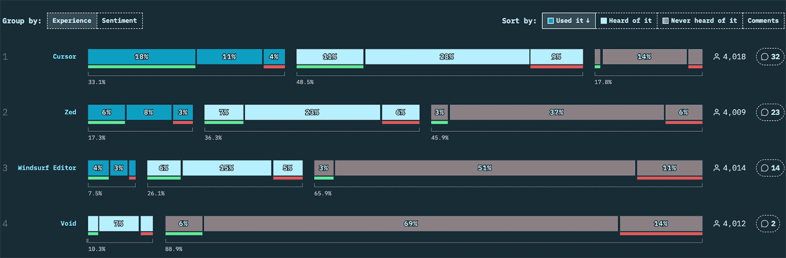Select Cursor's 28% heard-of-it segment
786x258 pixels.
(447, 57)
